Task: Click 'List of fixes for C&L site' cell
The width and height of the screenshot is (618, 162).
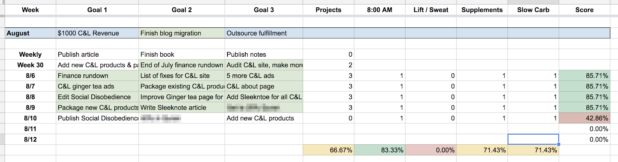Action: [182, 76]
